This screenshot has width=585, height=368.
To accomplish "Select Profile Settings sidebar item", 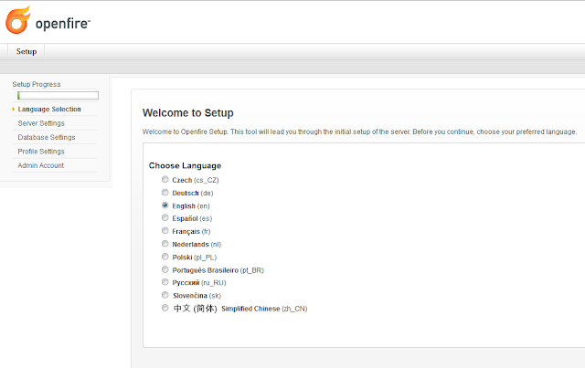I will pyautogui.click(x=41, y=152).
